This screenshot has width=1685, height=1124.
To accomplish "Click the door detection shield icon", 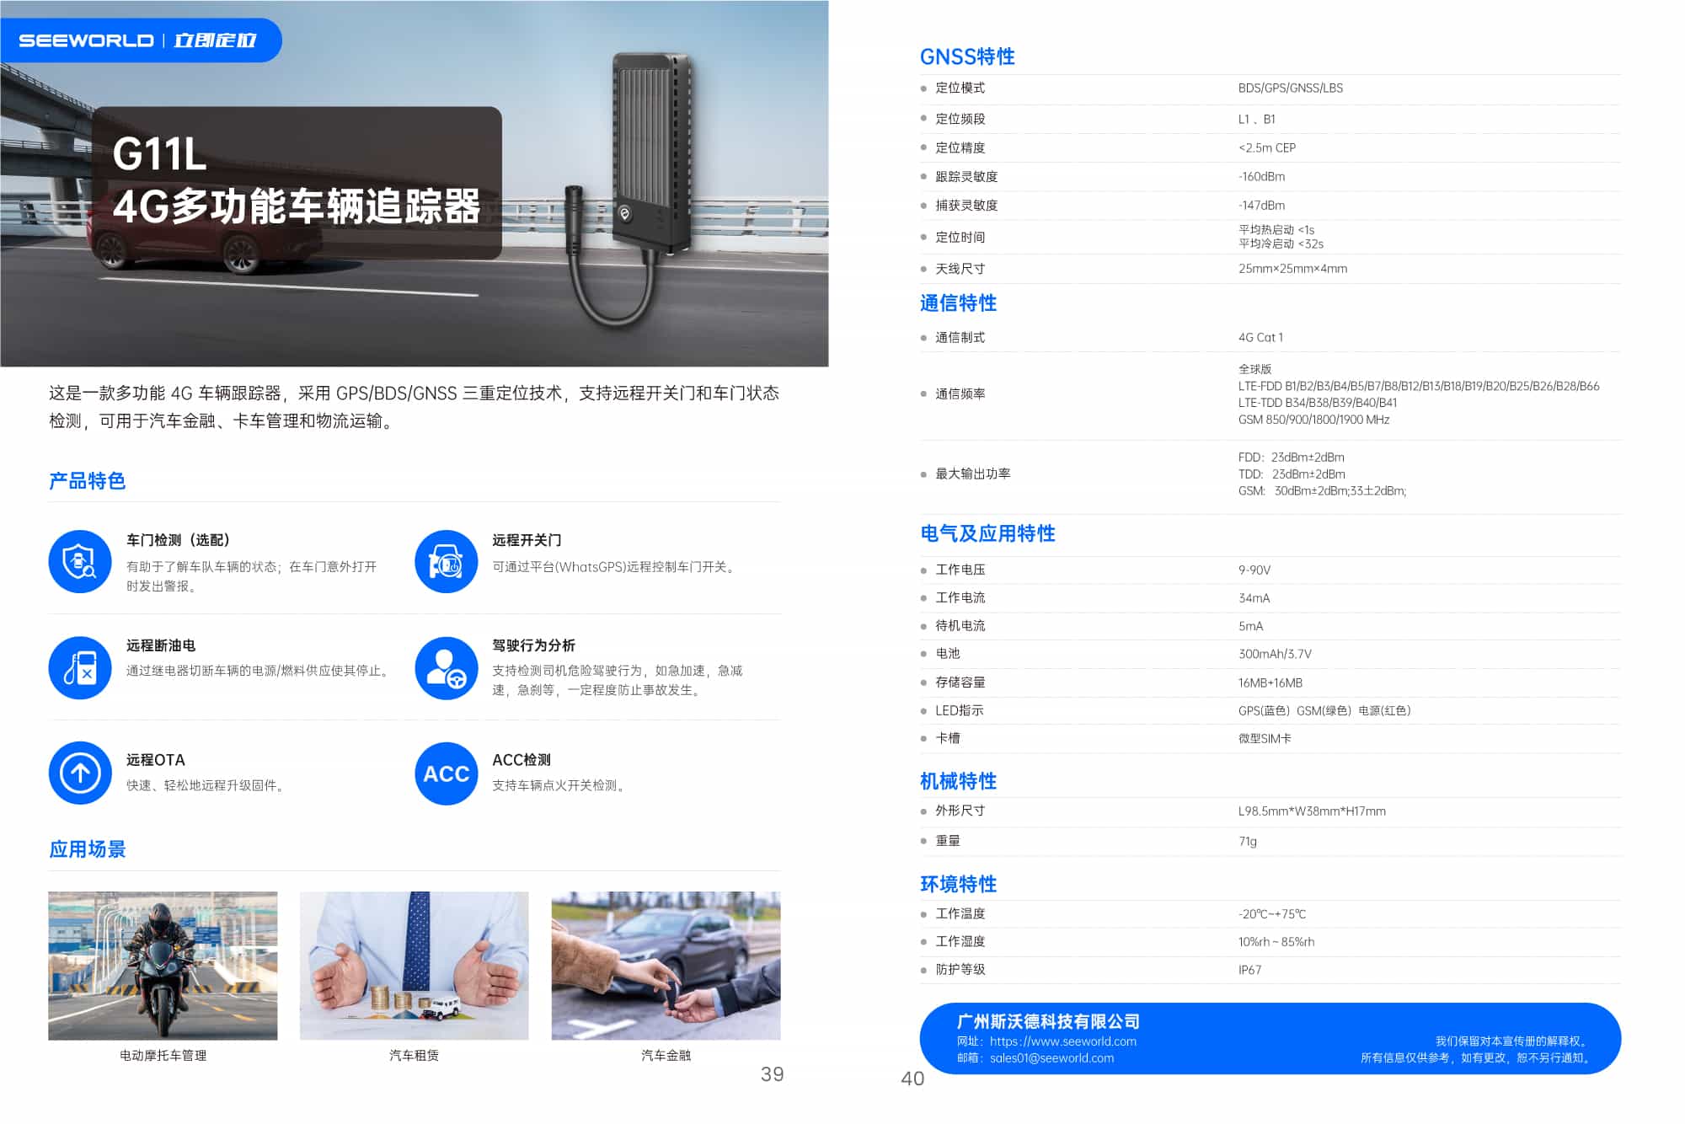I will tap(80, 561).
